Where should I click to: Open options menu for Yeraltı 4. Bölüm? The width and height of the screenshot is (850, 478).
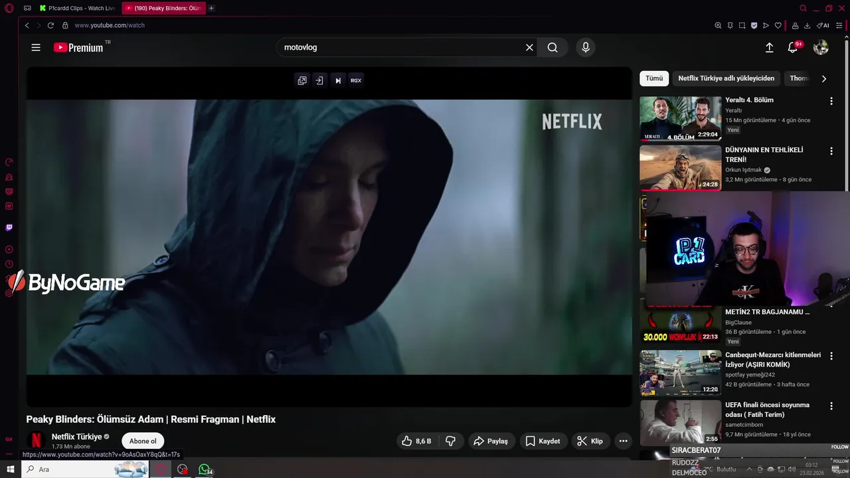[831, 101]
